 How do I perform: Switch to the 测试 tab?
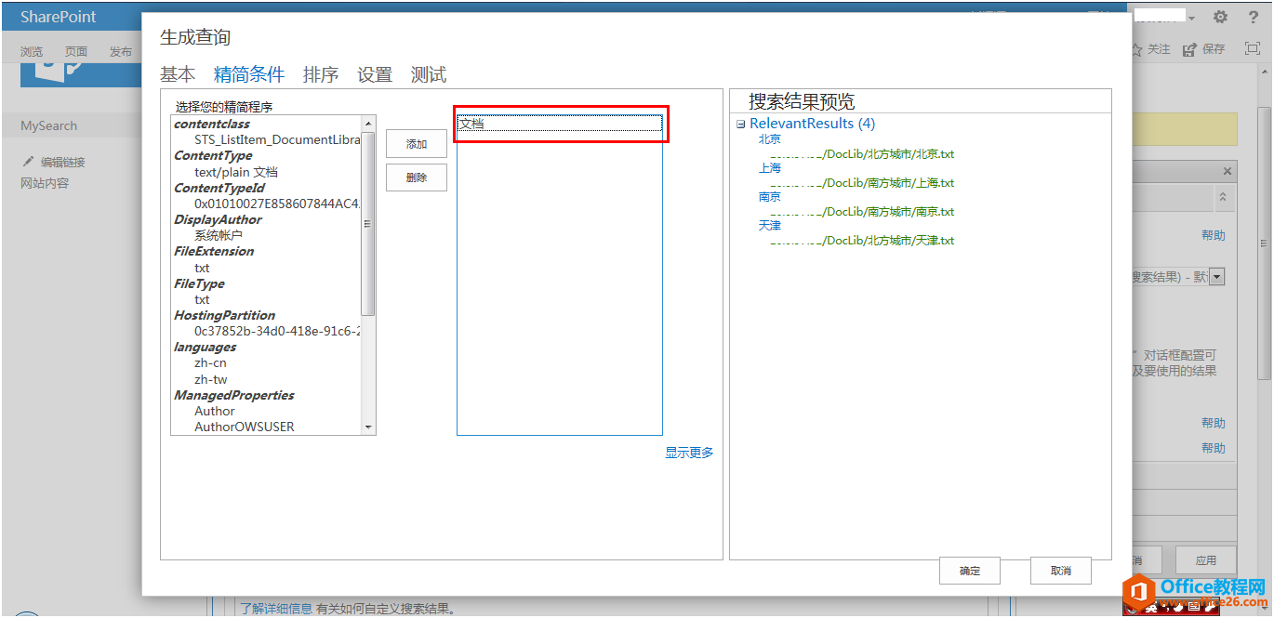(x=429, y=75)
